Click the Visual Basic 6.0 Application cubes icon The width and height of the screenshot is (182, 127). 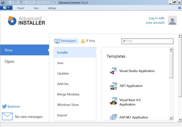[x=113, y=101]
